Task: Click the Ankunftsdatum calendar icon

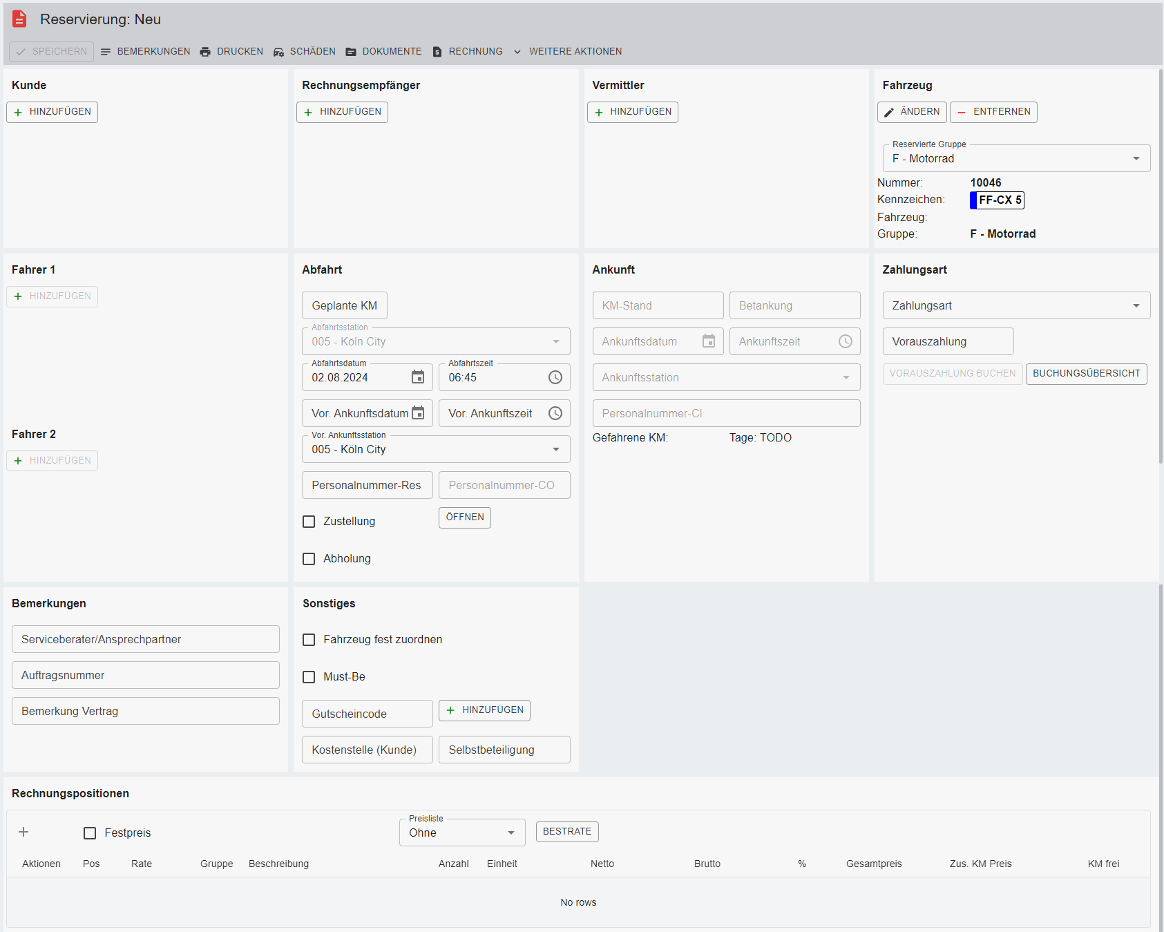Action: [x=709, y=341]
